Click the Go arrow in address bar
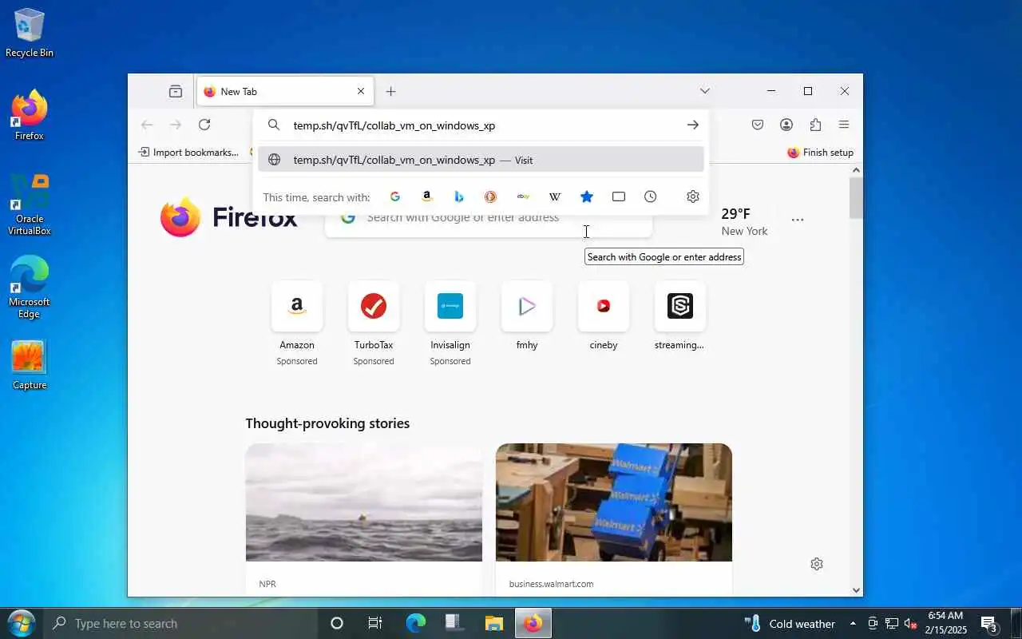 [x=692, y=125]
